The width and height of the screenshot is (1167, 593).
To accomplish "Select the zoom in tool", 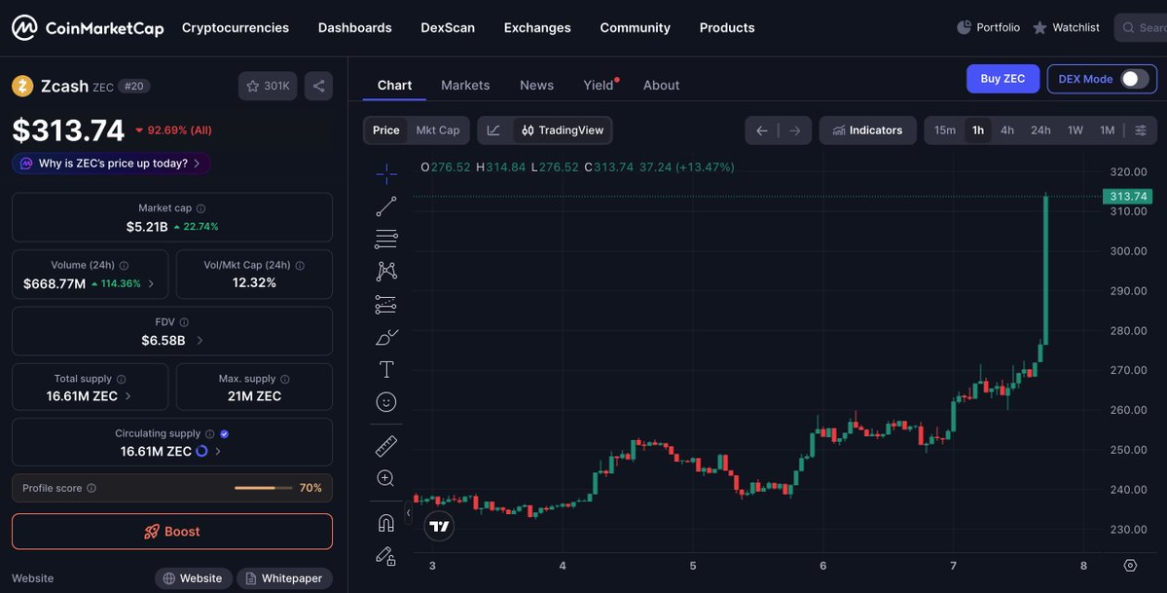I will pos(386,478).
